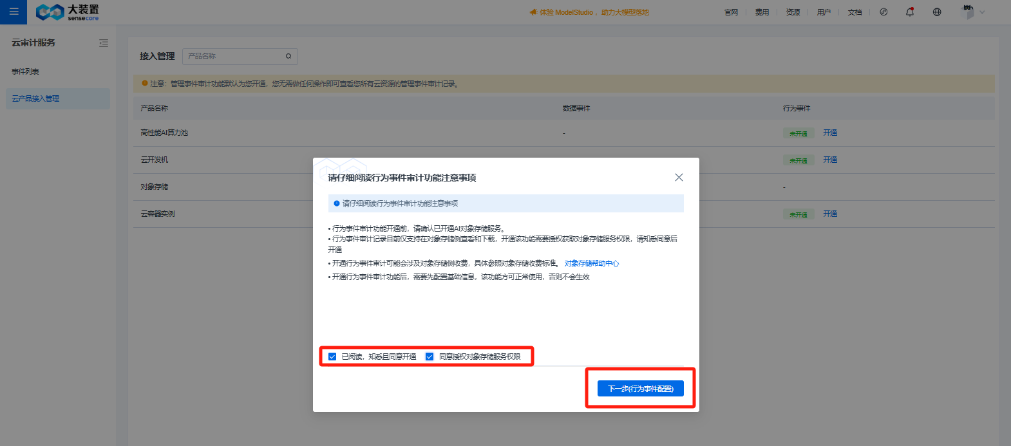Viewport: 1011px width, 446px height.
Task: Open 文档 in top navigation
Action: click(x=855, y=12)
